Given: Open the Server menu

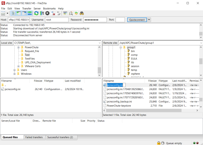Looking at the screenshot, I should (x=37, y=9).
